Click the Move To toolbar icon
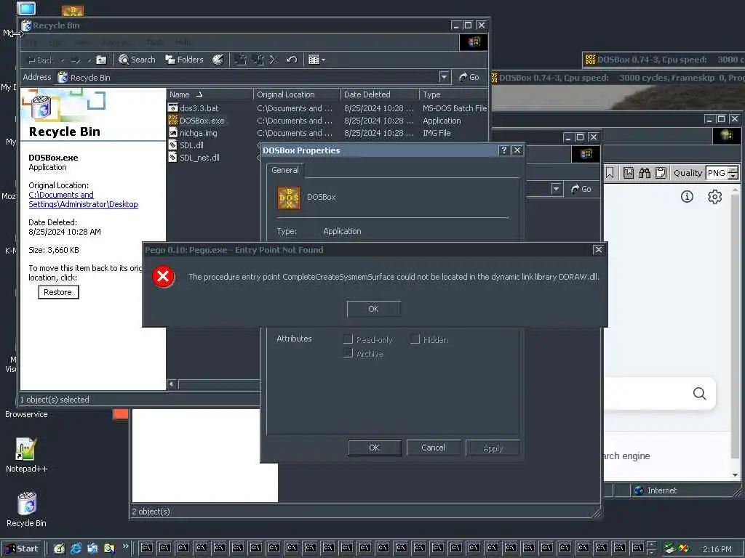Image resolution: width=745 pixels, height=558 pixels. tap(240, 60)
